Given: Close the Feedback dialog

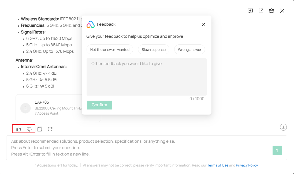Looking at the screenshot, I should point(203,24).
